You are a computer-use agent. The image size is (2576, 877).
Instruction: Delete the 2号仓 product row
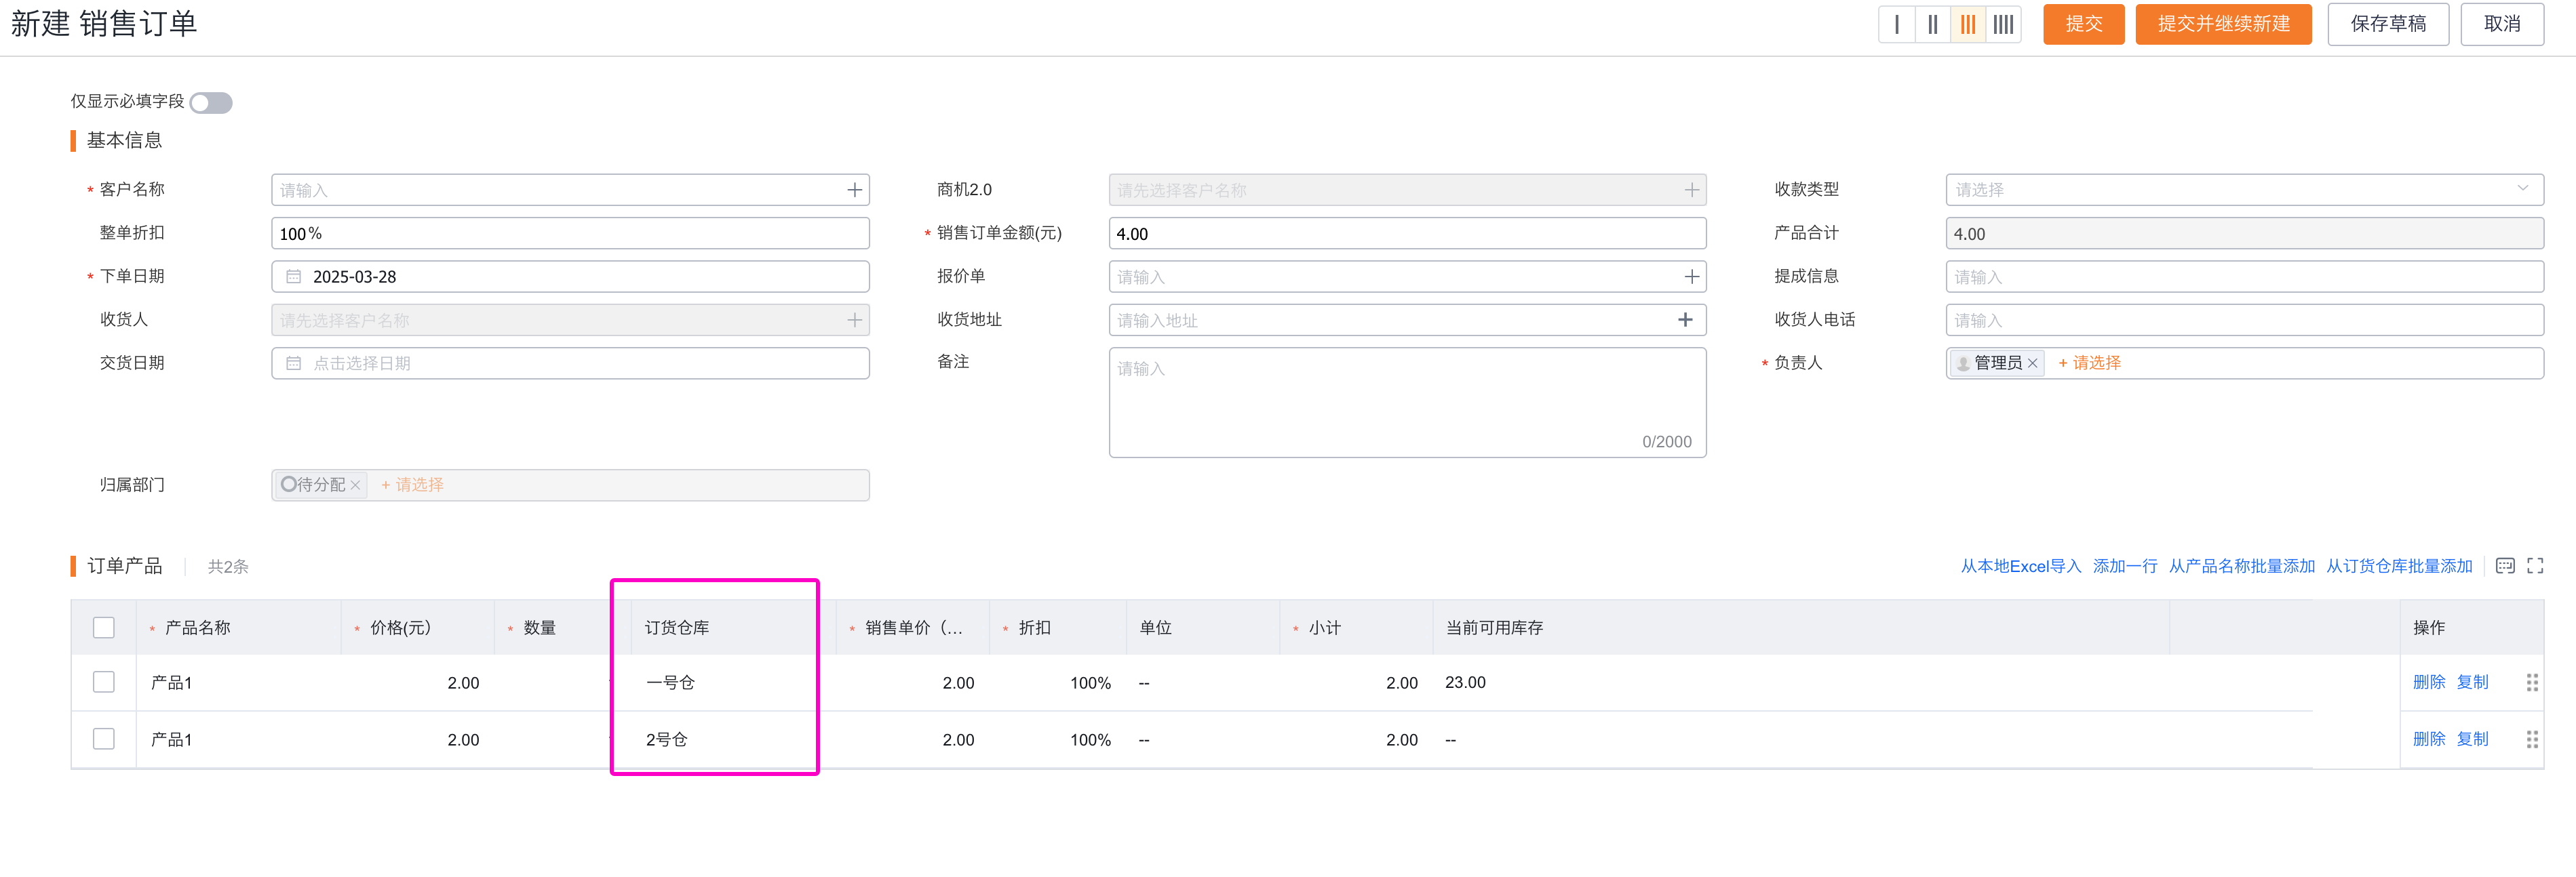point(2429,739)
